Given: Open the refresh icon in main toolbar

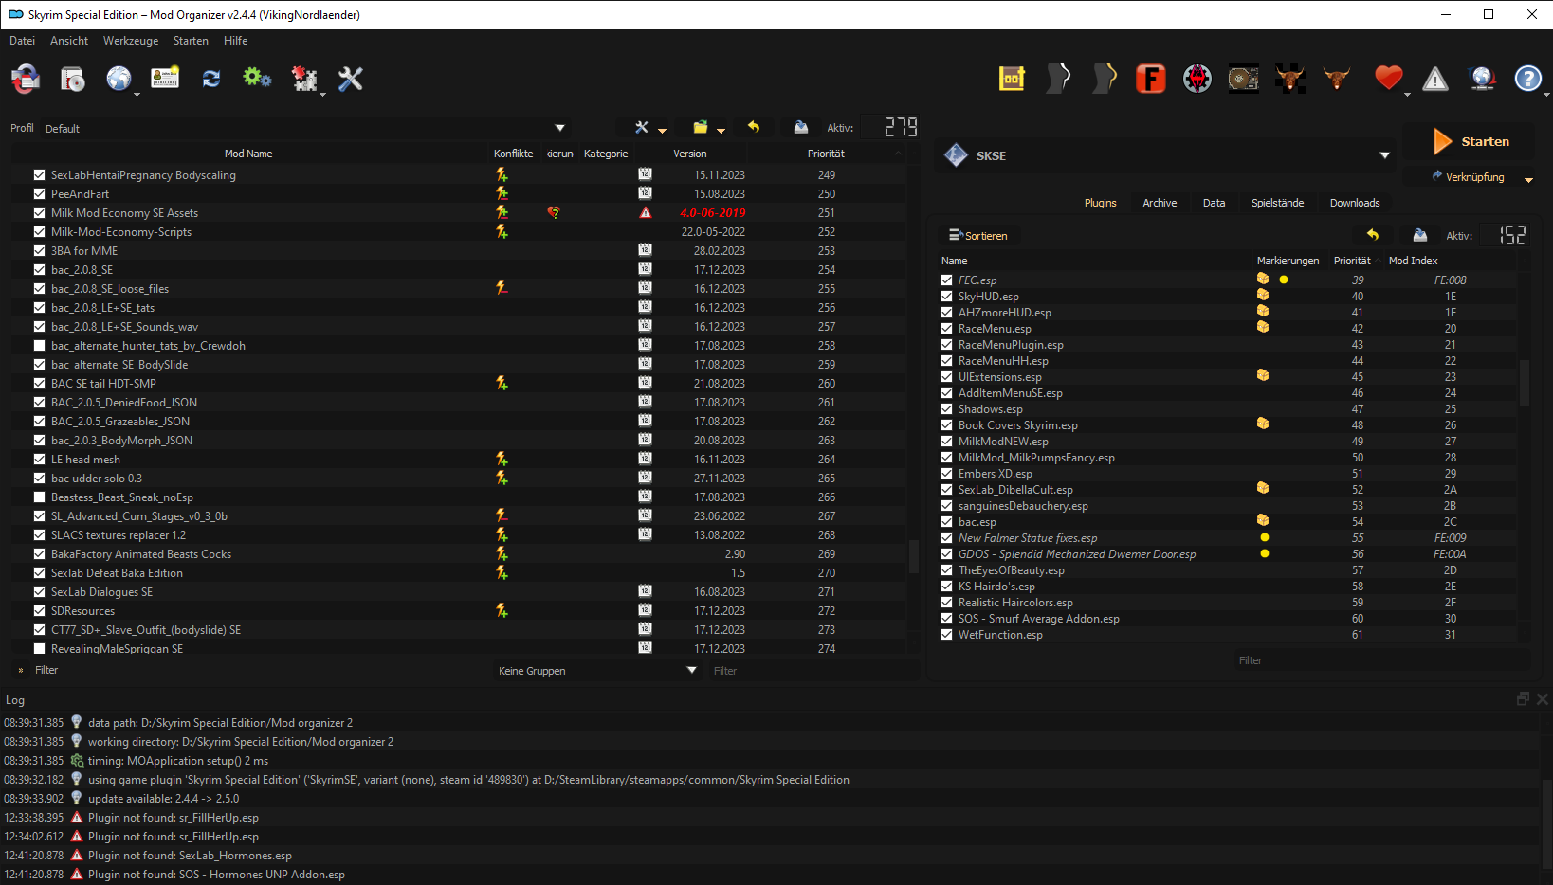Looking at the screenshot, I should (x=210, y=79).
